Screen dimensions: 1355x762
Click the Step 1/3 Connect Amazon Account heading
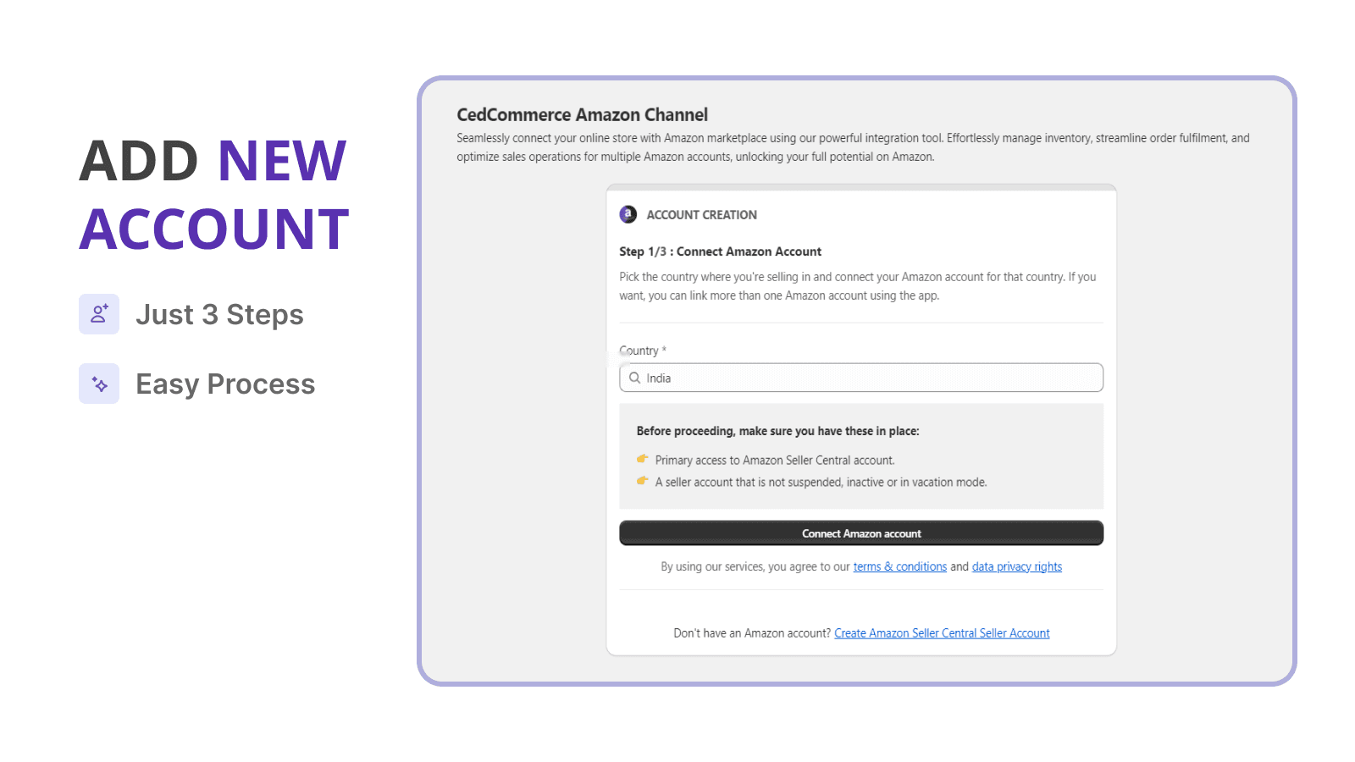720,251
